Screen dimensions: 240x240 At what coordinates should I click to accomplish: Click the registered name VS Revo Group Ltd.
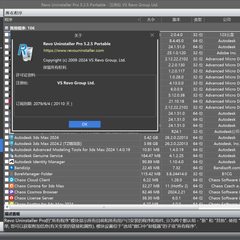pyautogui.click(x=76, y=83)
